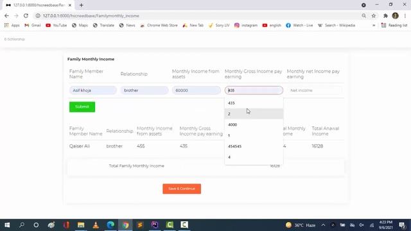The height and width of the screenshot is (231, 411).
Task: Open the Reading list
Action: coord(394,26)
